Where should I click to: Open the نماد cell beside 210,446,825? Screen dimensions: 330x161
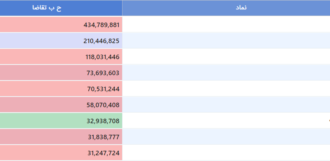(226, 41)
